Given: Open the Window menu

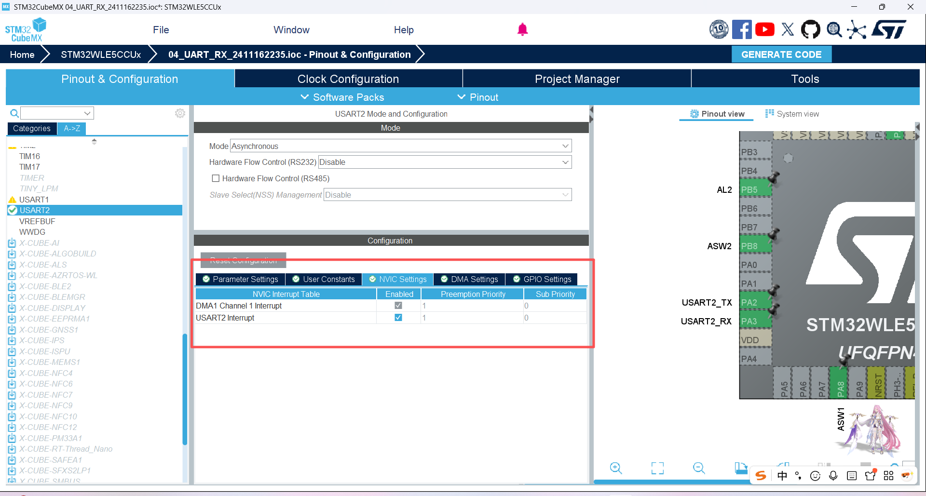Looking at the screenshot, I should 291,30.
